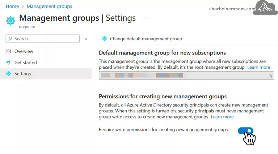Click Permissions for creating new management groups heading

coord(162,96)
